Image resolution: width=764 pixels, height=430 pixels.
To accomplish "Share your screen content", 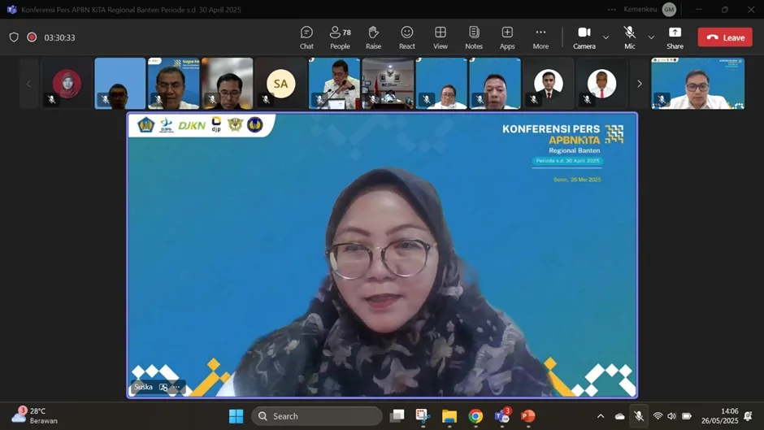I will click(675, 37).
